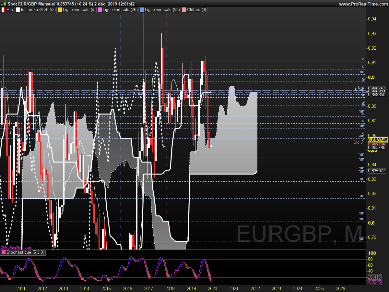Click the white Ichimoku color square
The height and width of the screenshot is (292, 389).
tap(18, 10)
